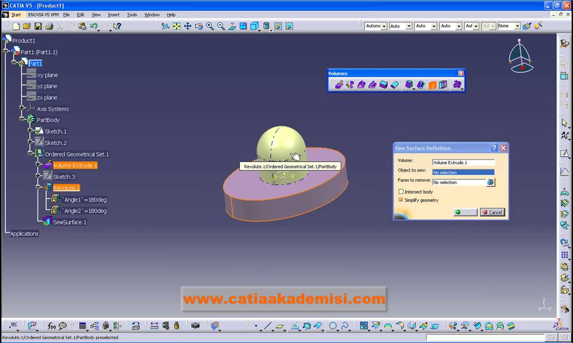Click the Painter brush icon in top toolbar
The image size is (573, 343).
[x=527, y=26]
